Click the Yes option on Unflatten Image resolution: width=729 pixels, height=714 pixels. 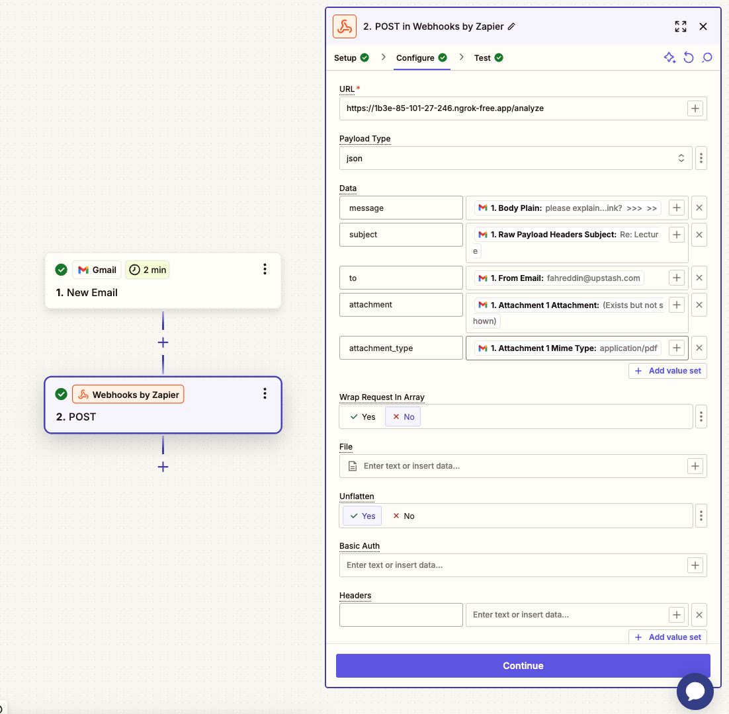pos(361,516)
